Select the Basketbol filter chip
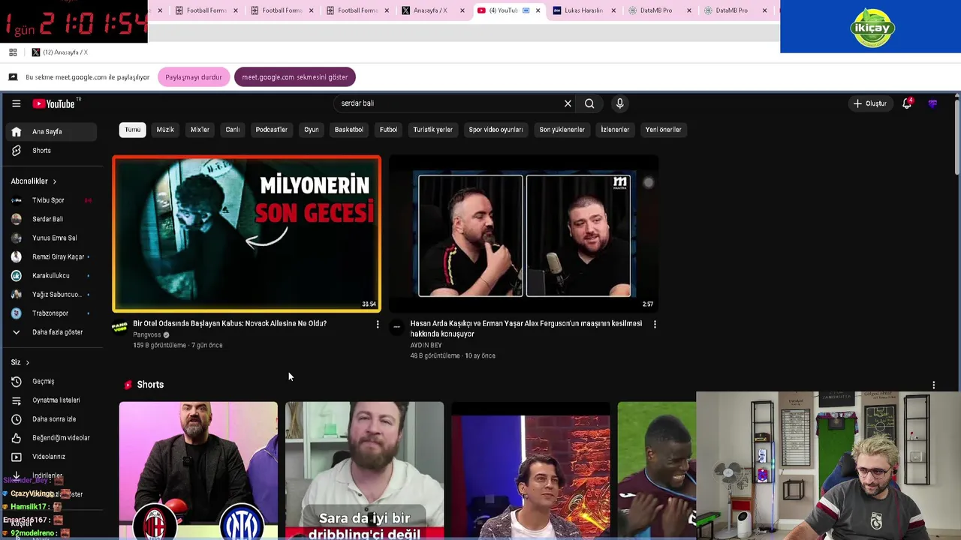This screenshot has height=540, width=961. point(349,130)
